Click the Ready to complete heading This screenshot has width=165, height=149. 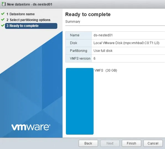click(88, 14)
